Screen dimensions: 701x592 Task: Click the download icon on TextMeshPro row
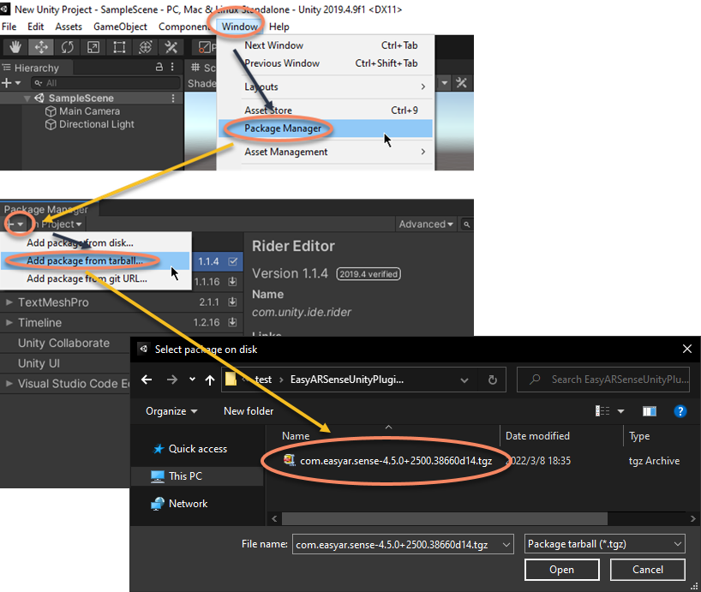coord(232,302)
